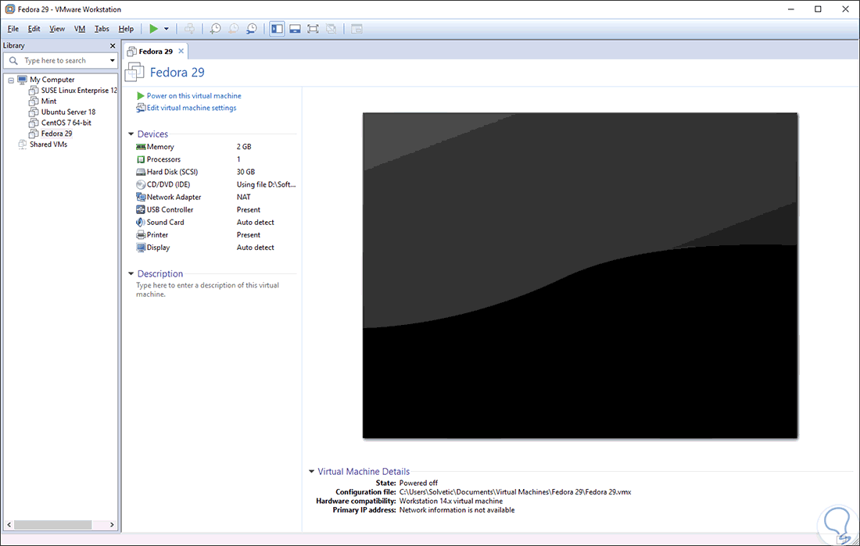Revert the VM to its snapshot
This screenshot has width=860, height=546.
(x=233, y=28)
